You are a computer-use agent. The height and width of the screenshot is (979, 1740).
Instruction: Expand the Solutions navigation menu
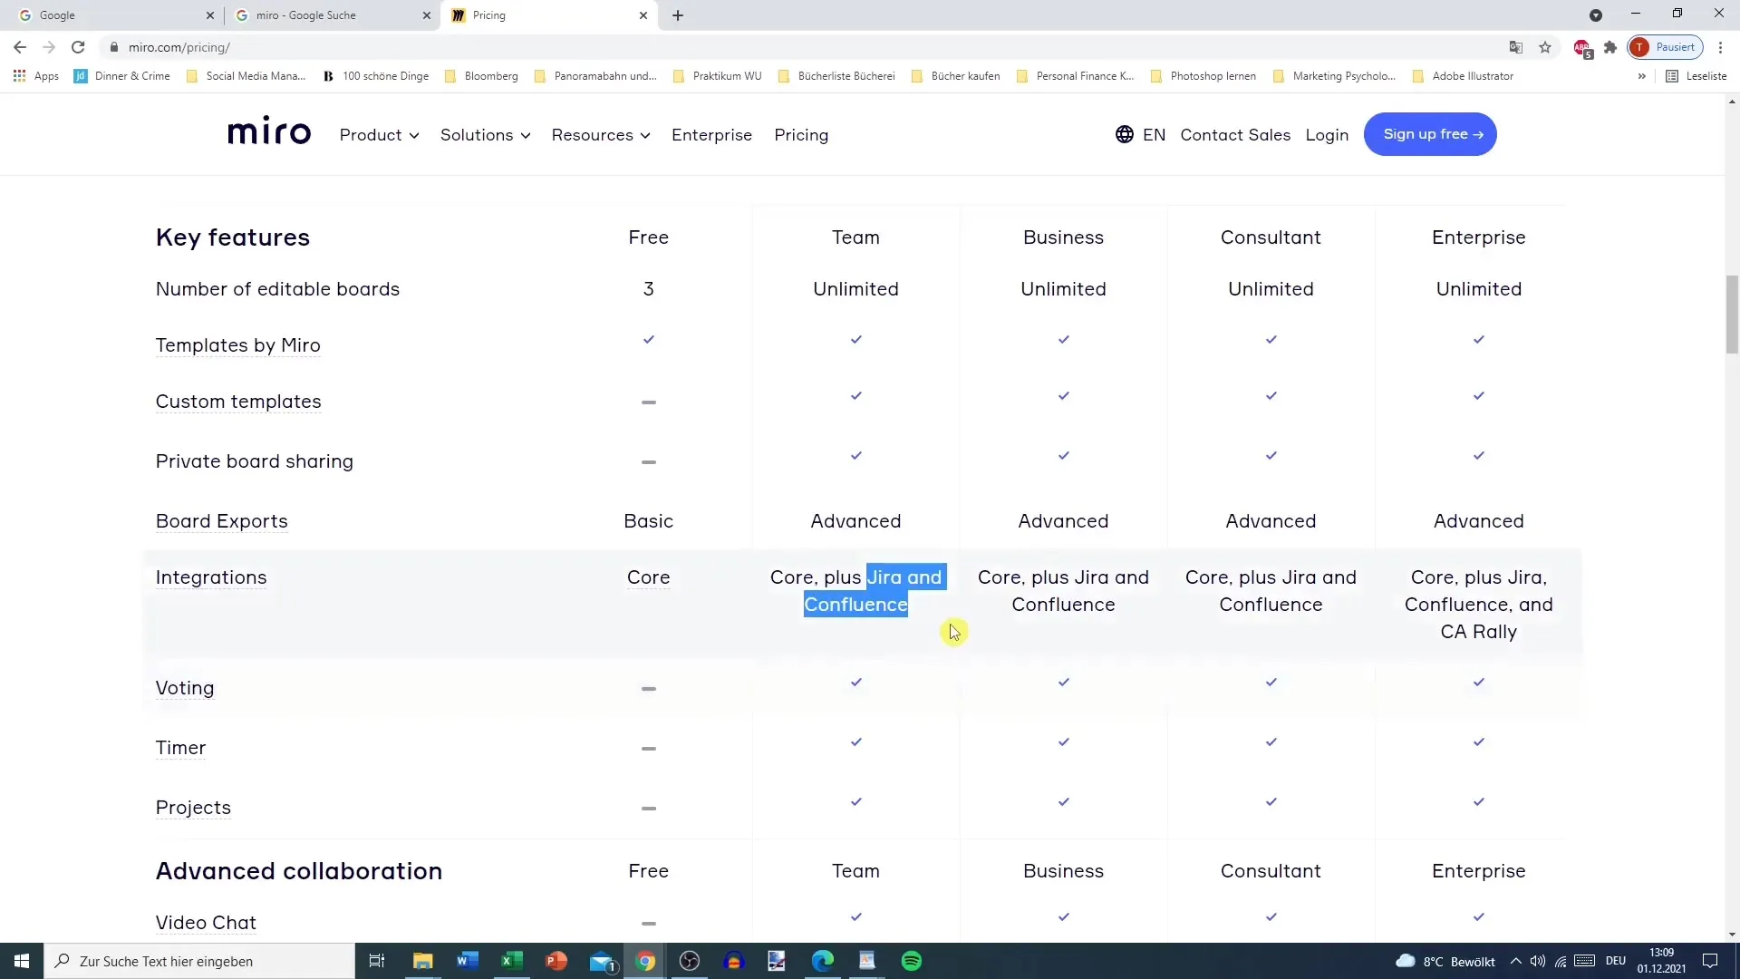pos(484,134)
